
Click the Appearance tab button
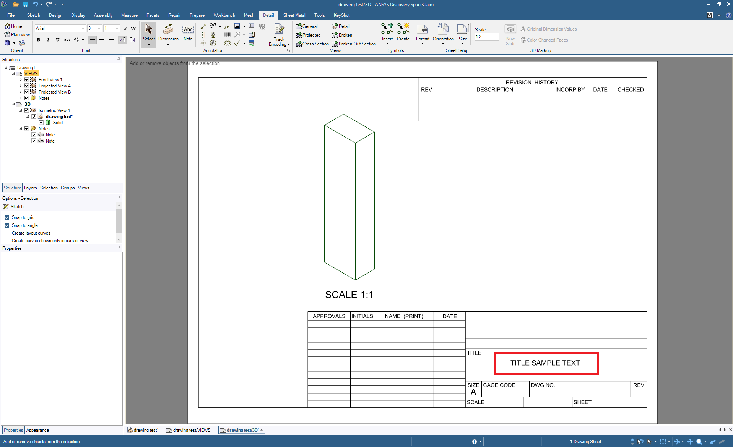37,430
